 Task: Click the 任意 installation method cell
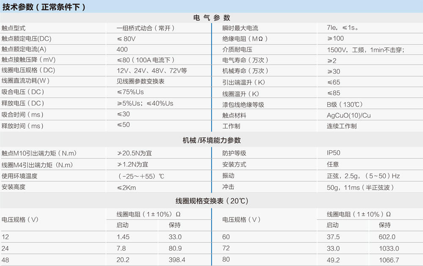(x=330, y=165)
